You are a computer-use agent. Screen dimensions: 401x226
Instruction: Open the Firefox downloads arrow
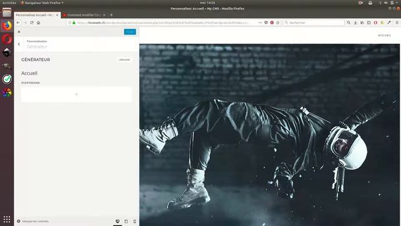pos(355,23)
